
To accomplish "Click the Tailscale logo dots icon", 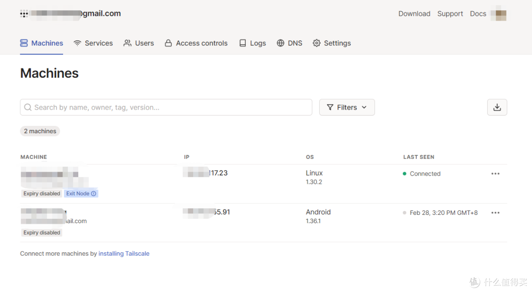I will (24, 14).
